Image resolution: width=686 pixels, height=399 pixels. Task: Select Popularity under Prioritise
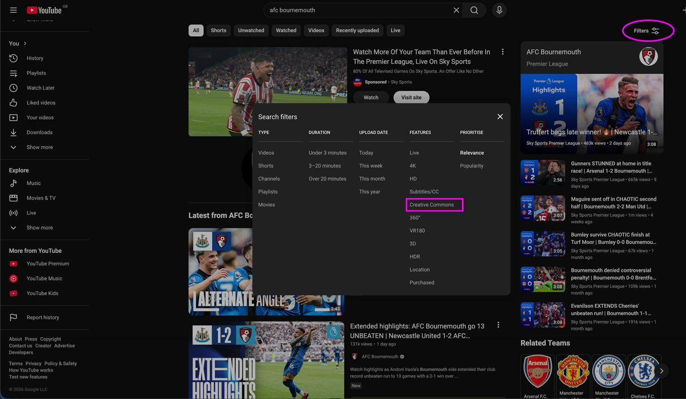(471, 166)
